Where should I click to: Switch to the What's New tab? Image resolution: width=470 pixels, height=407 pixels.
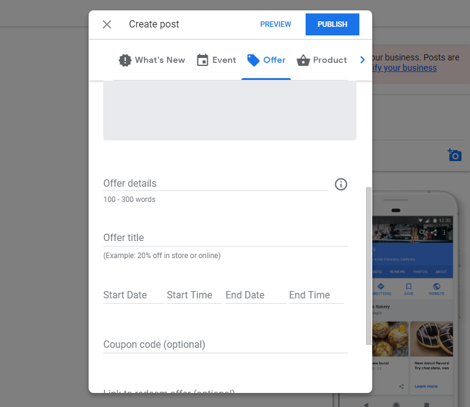click(x=152, y=60)
